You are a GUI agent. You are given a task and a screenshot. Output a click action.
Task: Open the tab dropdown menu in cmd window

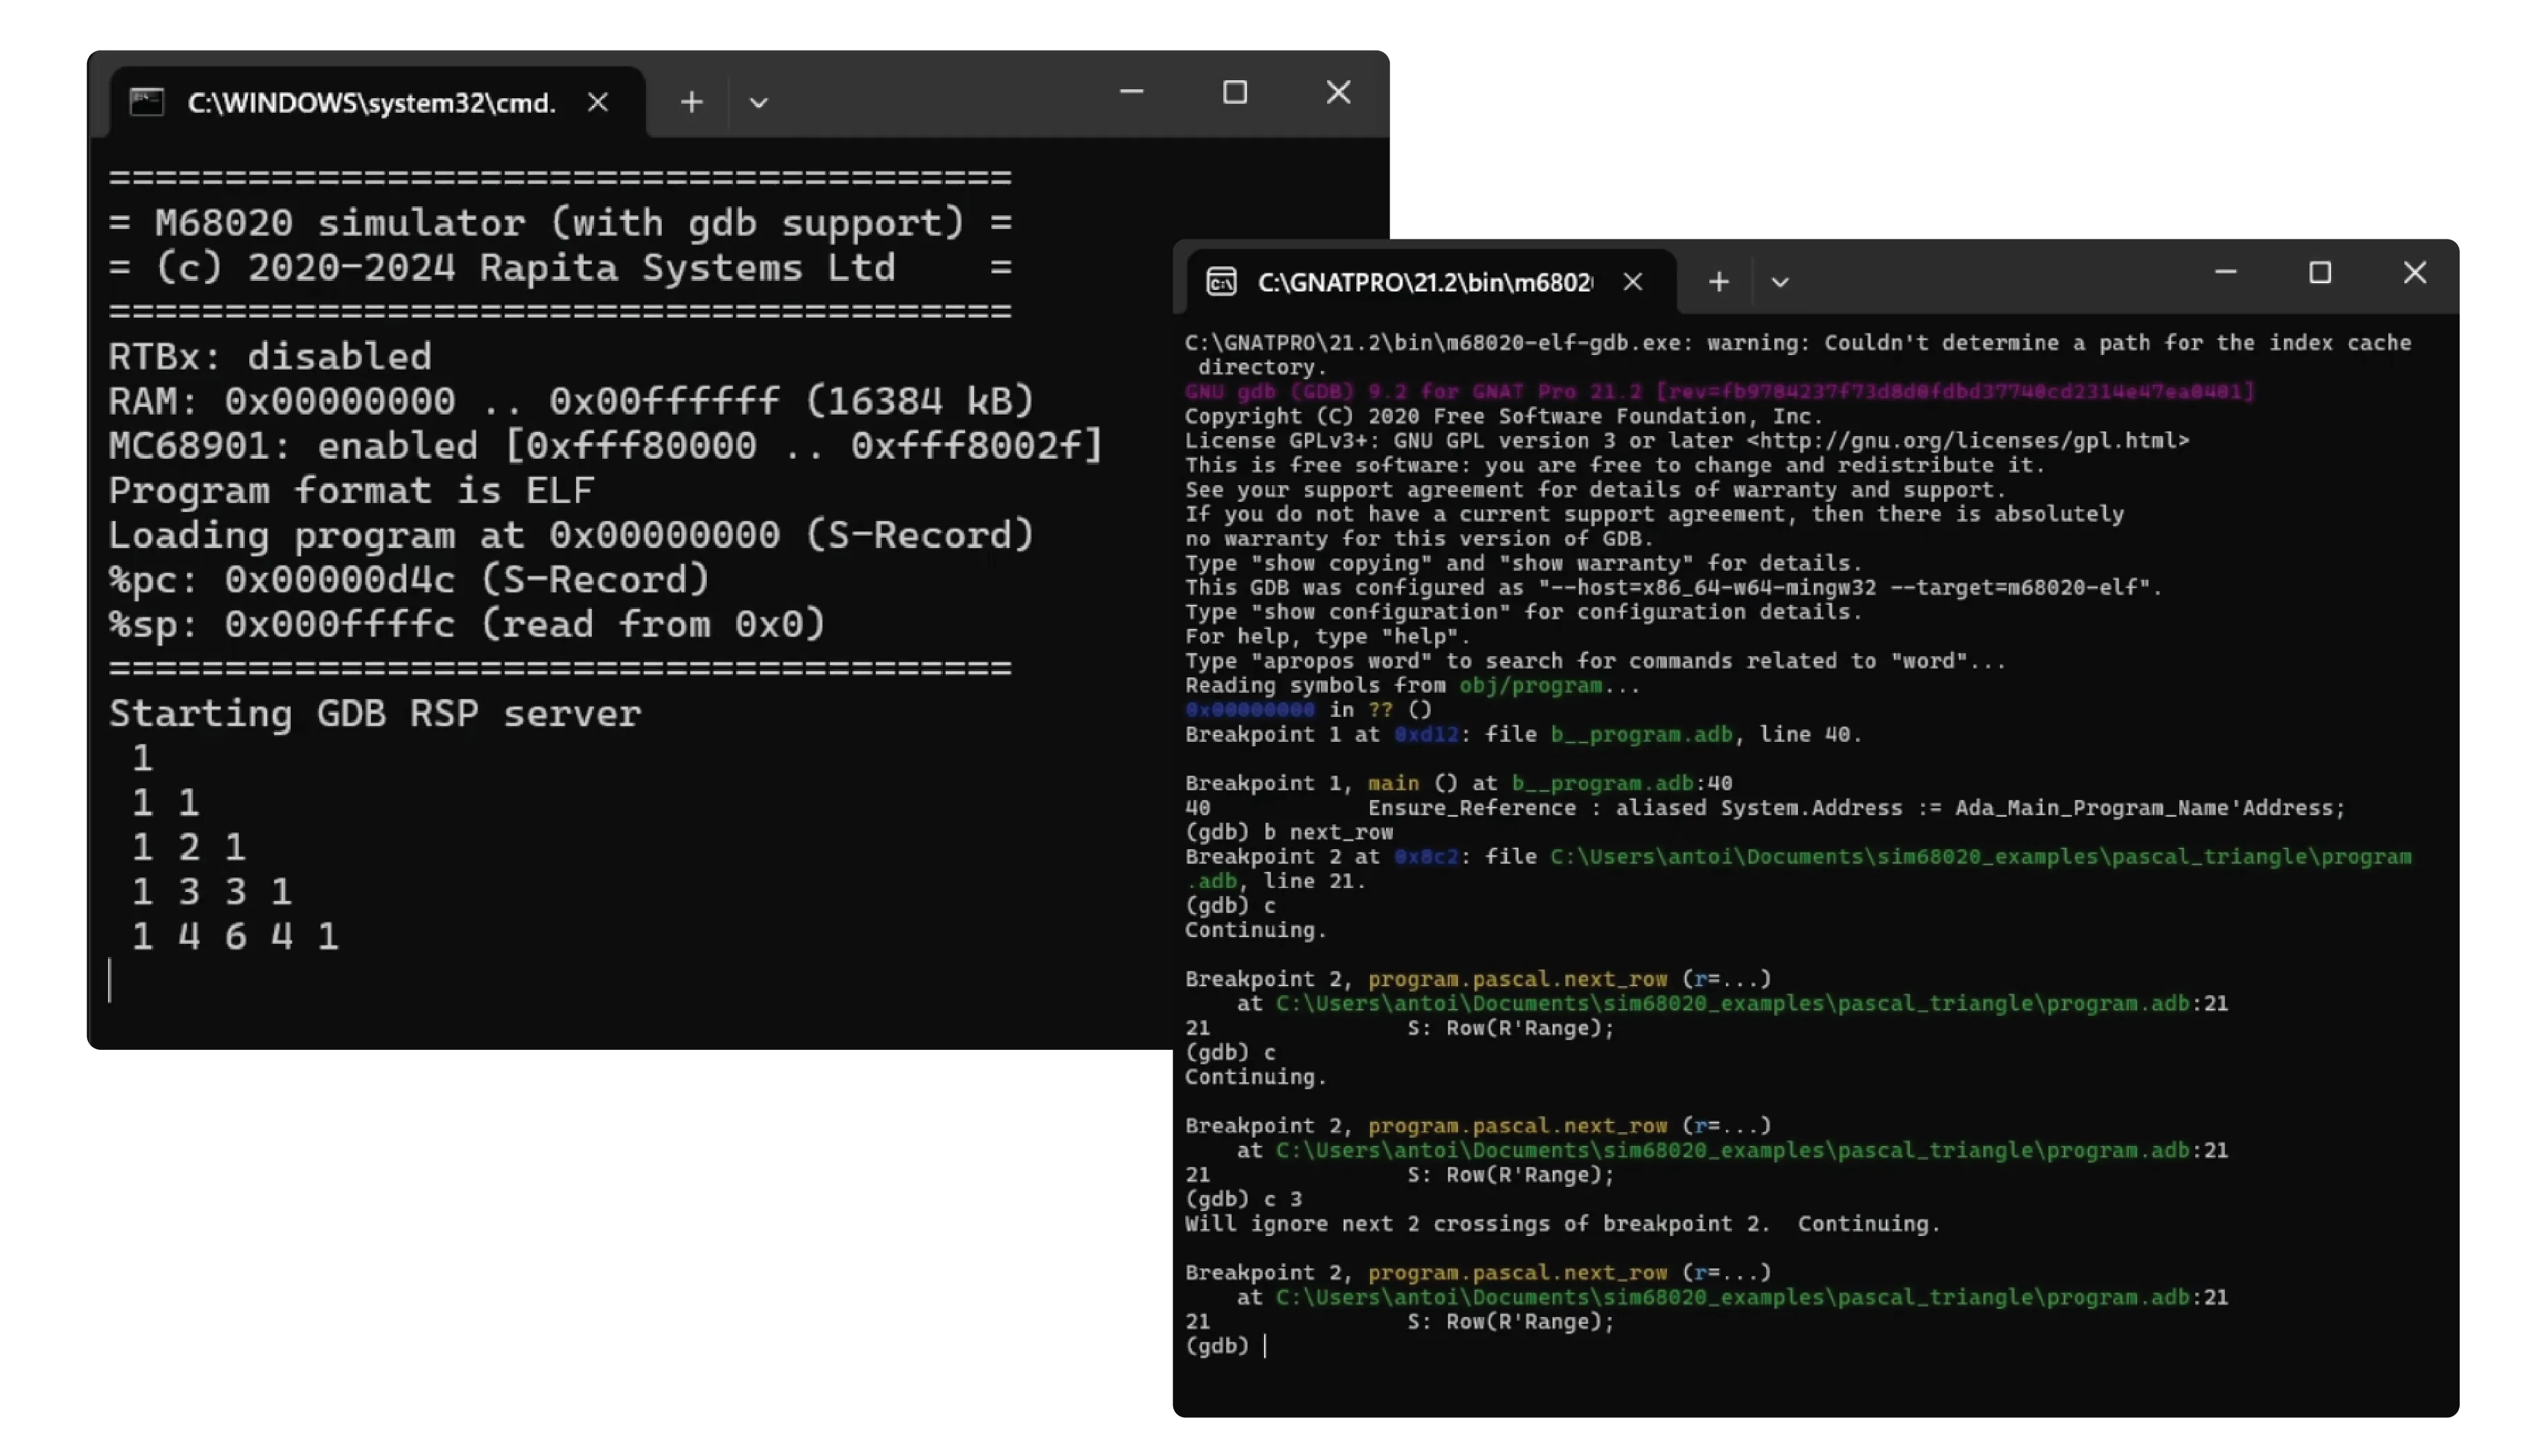point(758,102)
